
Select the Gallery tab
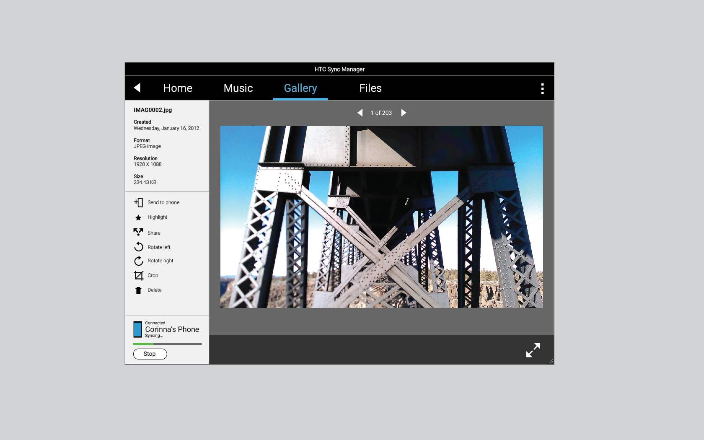point(300,88)
